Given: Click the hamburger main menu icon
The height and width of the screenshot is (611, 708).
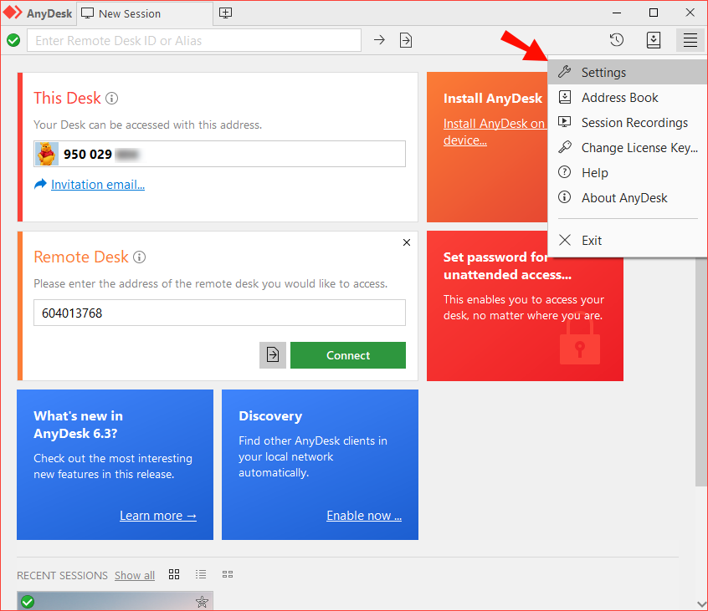Looking at the screenshot, I should pos(690,40).
